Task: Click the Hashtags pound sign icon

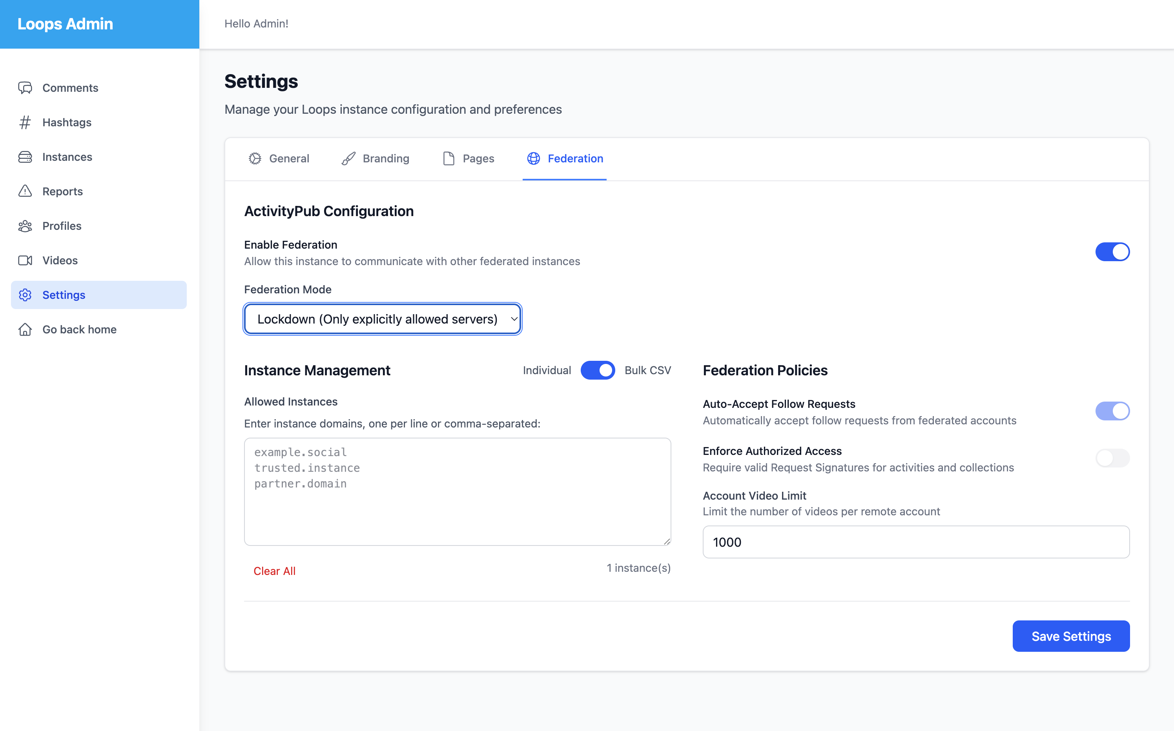Action: pyautogui.click(x=25, y=122)
